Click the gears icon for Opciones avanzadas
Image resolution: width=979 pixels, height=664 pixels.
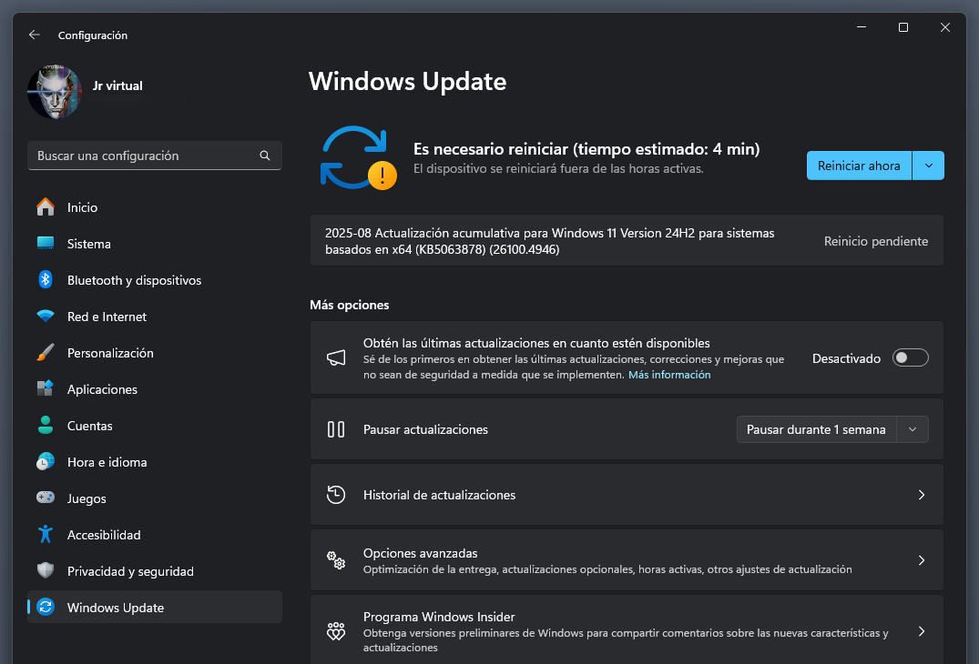tap(336, 560)
